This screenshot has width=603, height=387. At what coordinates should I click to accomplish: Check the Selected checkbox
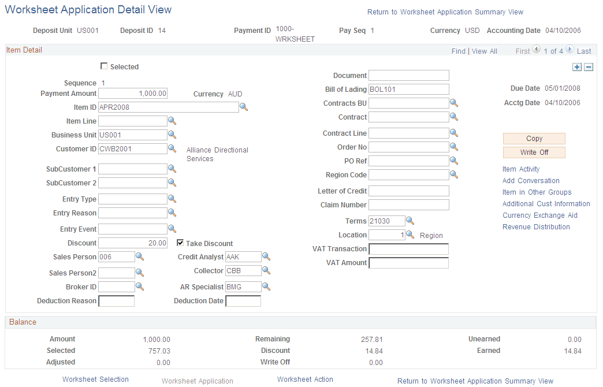[x=104, y=66]
